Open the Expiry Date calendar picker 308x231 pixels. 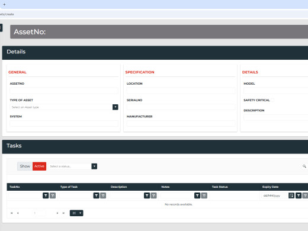point(291,195)
